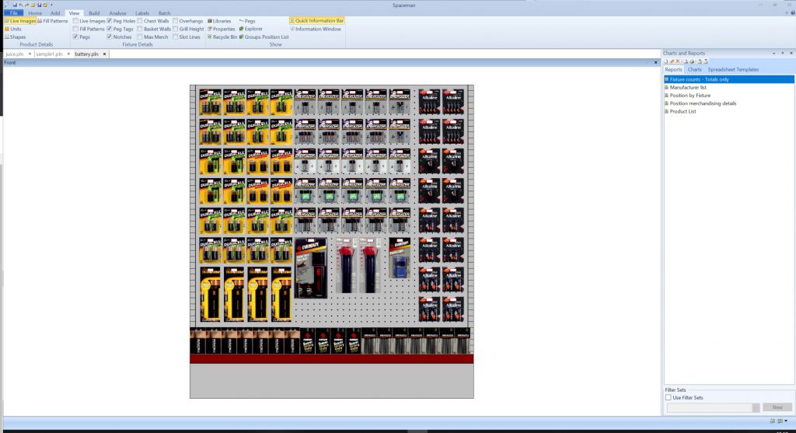This screenshot has width=796, height=433.
Task: Select Position merchandising details report
Action: click(x=703, y=103)
